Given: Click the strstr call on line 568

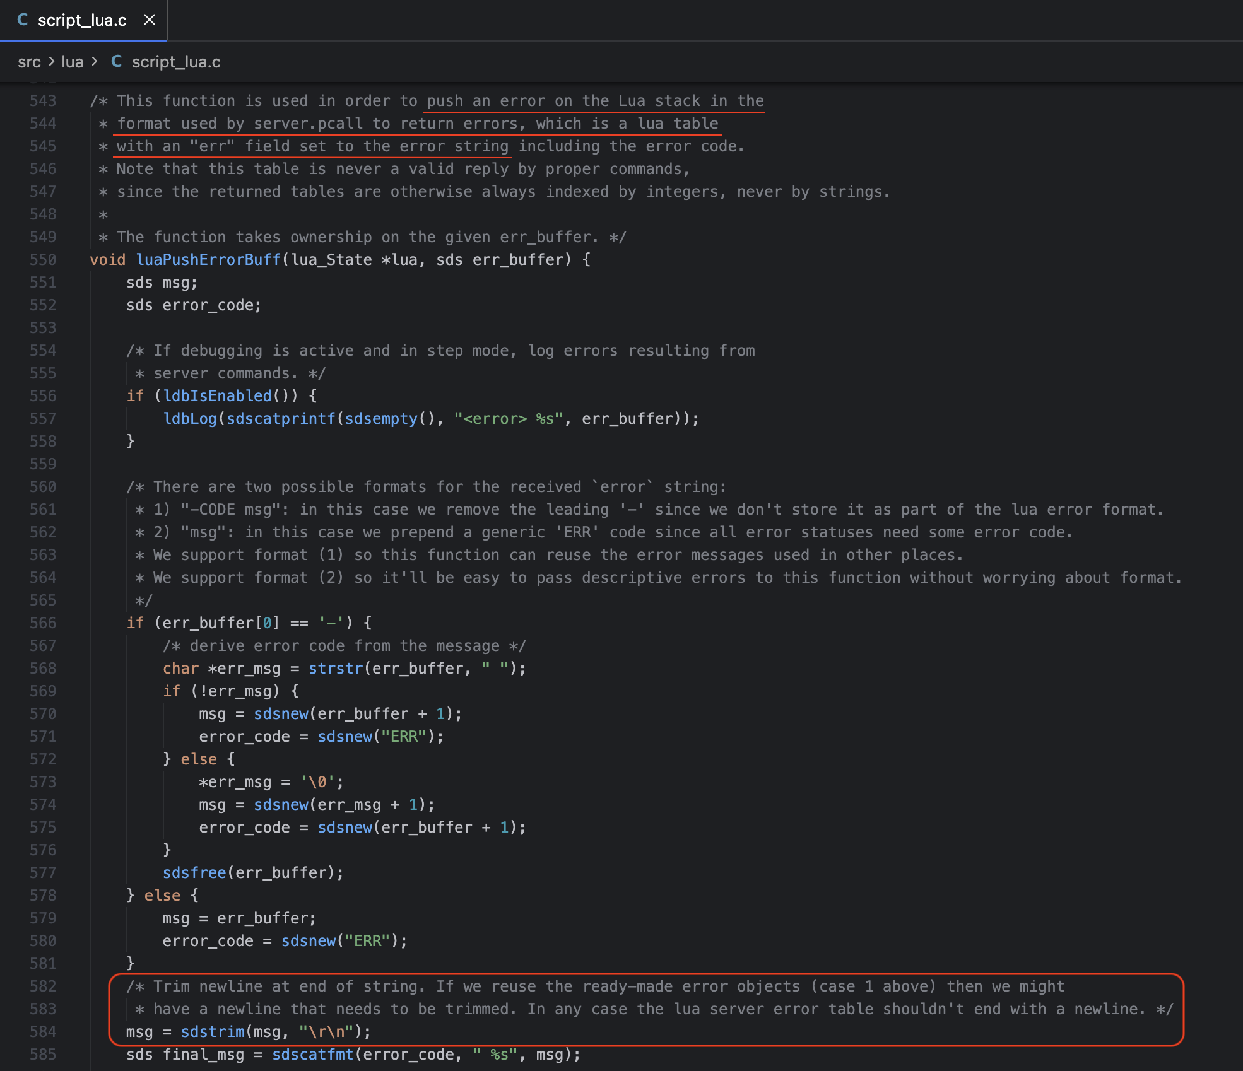Looking at the screenshot, I should [x=335, y=669].
